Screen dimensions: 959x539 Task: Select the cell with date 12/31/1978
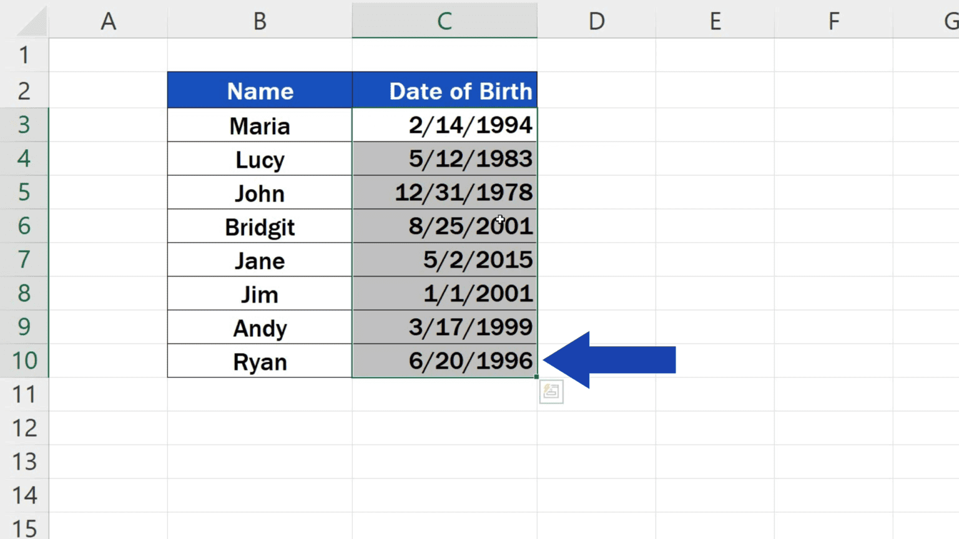tap(444, 192)
